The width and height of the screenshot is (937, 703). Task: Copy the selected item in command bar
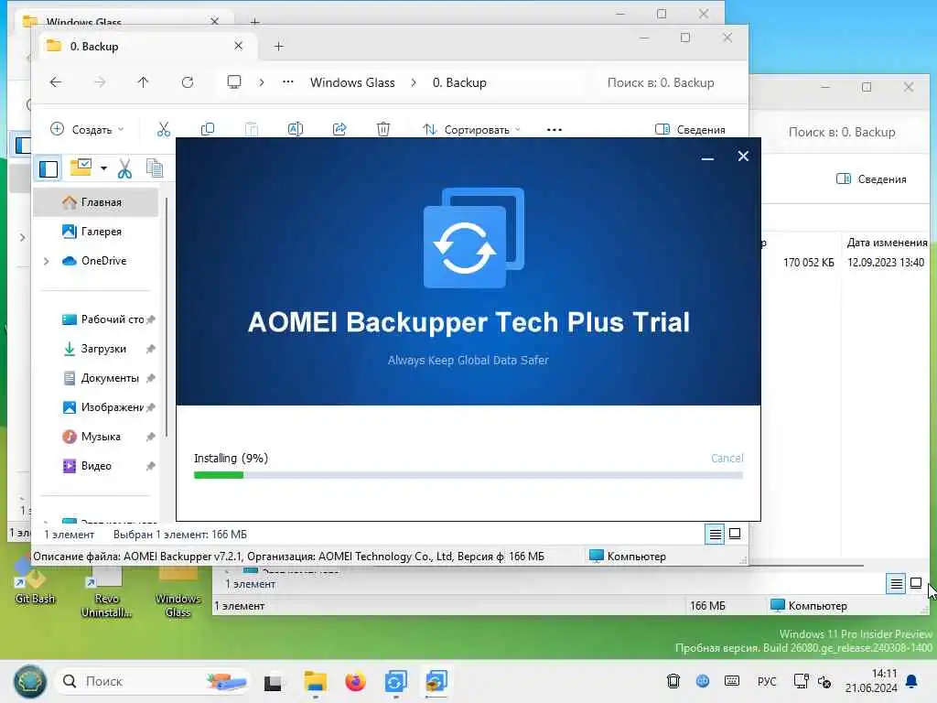click(208, 129)
